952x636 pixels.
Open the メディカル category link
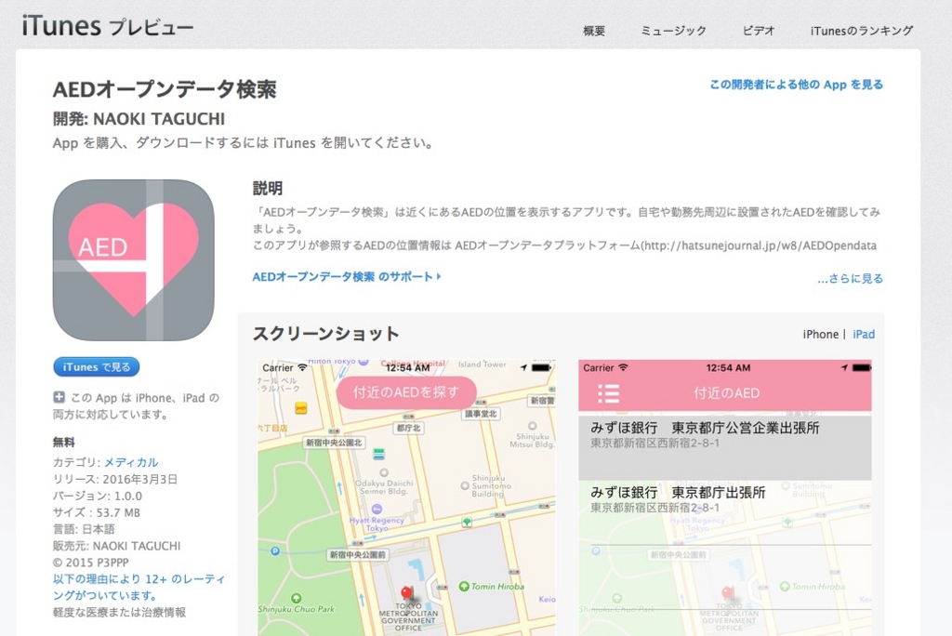coord(131,462)
